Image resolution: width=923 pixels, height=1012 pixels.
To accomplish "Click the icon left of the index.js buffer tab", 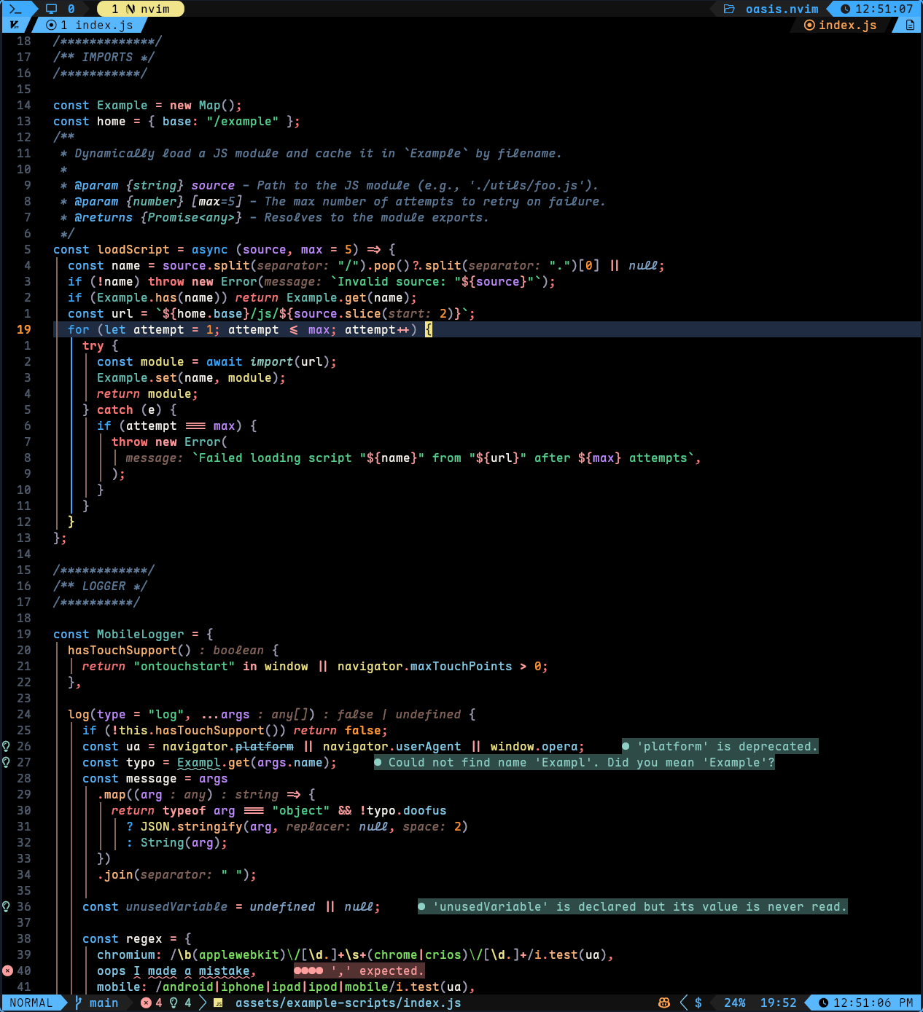I will click(x=15, y=25).
